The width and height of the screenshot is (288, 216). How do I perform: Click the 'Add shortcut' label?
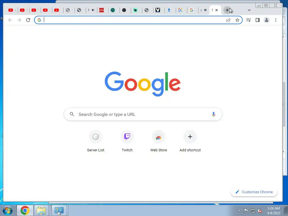190,150
